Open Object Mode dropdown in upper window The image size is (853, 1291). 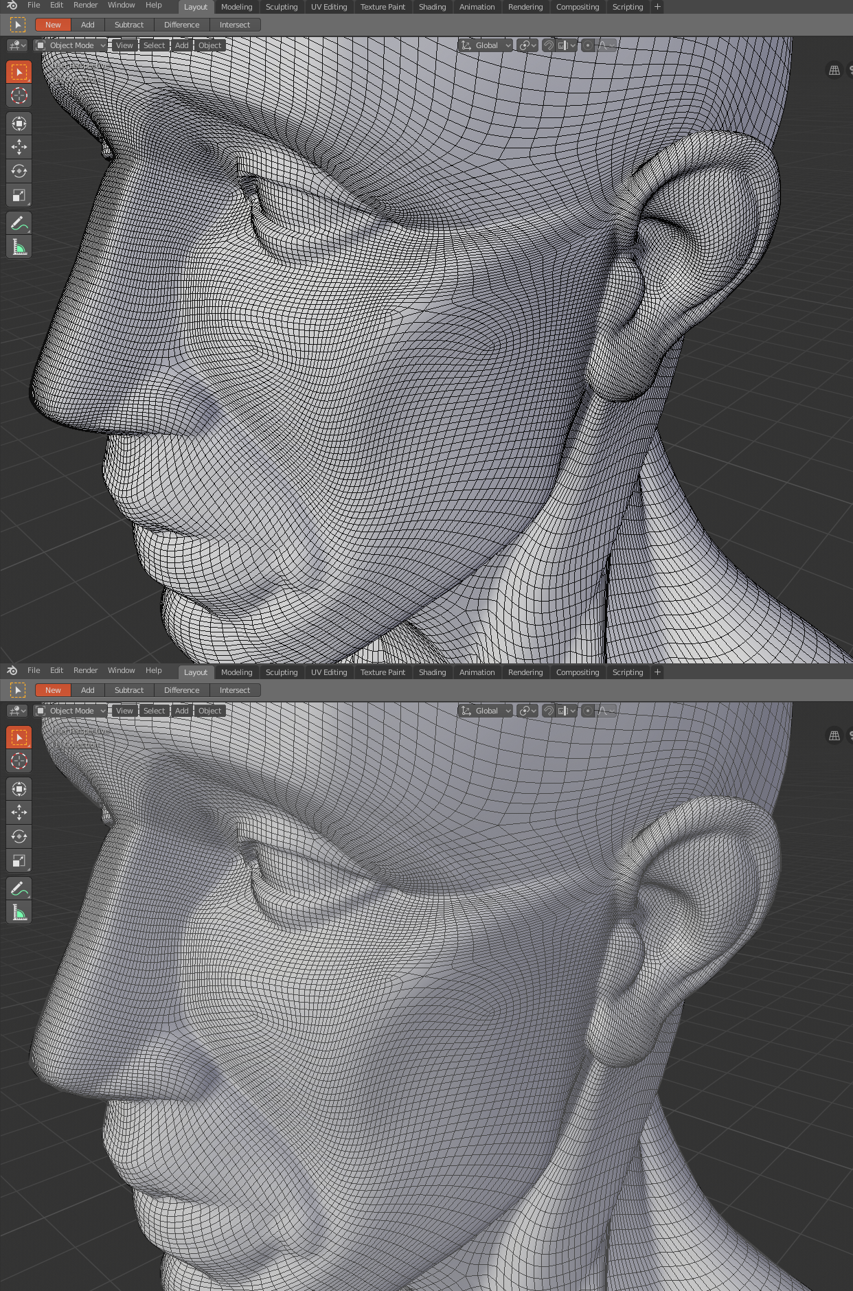tap(71, 45)
